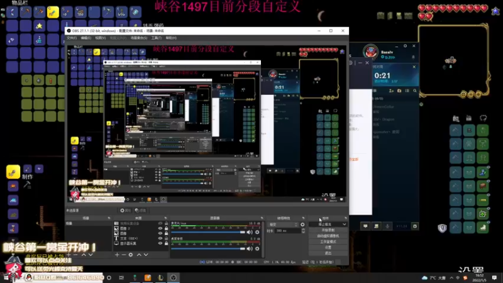The height and width of the screenshot is (283, 503).
Task: Expand the streaming button dropdown arrow
Action: click(344, 225)
